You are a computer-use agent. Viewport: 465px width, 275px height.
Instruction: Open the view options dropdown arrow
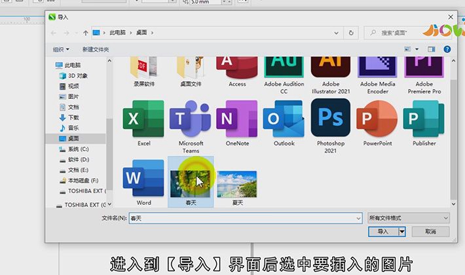click(x=417, y=49)
